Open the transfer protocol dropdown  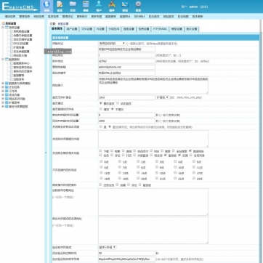click(x=112, y=44)
